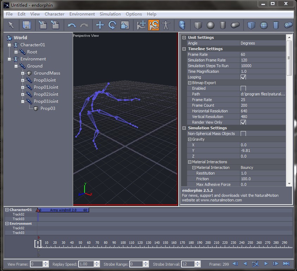Activate the Rotate tool

(x=112, y=25)
